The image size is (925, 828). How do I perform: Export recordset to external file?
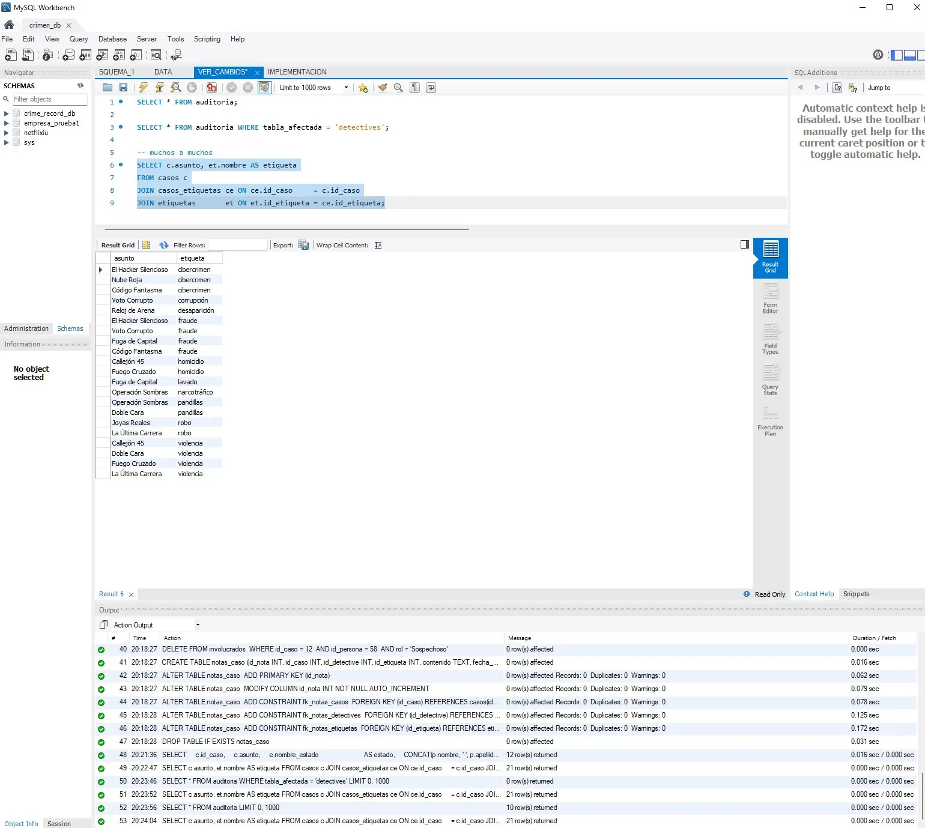click(303, 245)
